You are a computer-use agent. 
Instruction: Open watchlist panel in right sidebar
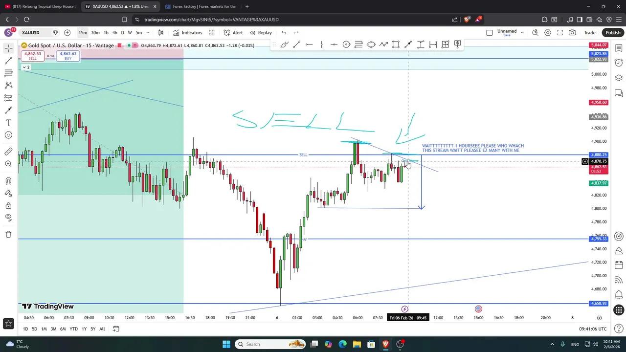point(619,48)
